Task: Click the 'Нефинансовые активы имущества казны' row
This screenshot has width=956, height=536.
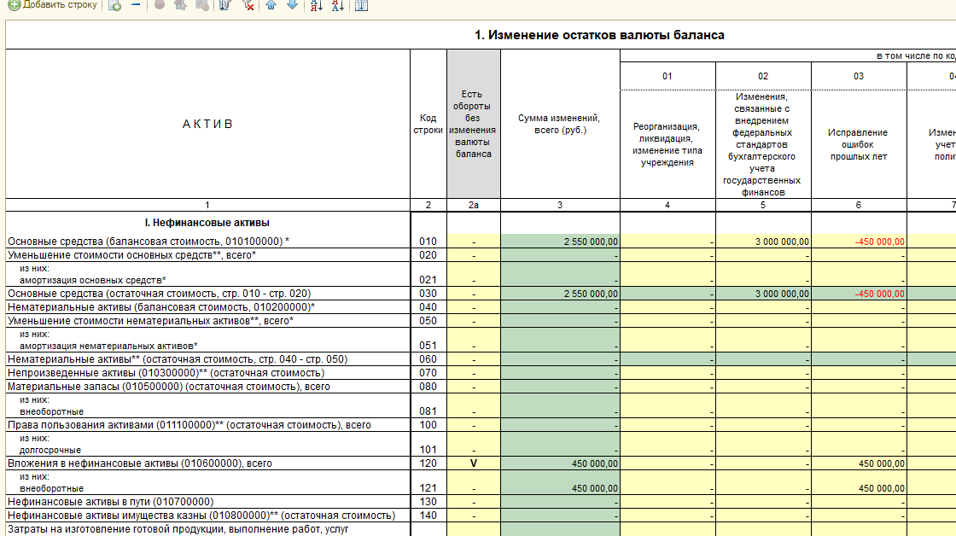Action: pyautogui.click(x=208, y=516)
